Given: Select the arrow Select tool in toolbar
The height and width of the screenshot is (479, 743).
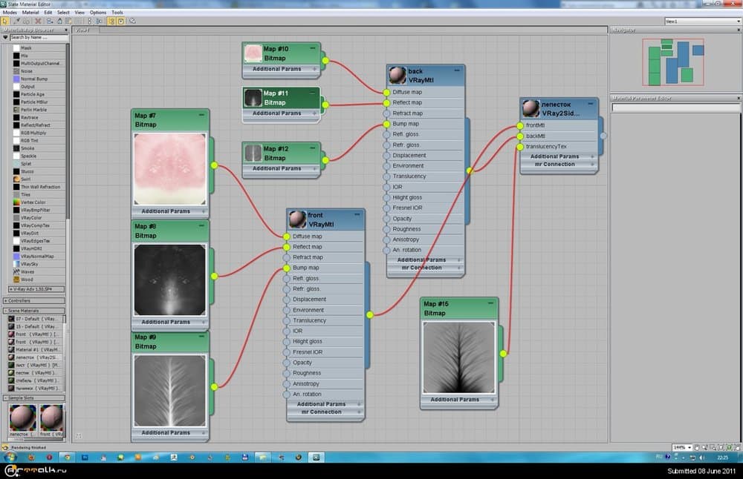Looking at the screenshot, I should [x=5, y=22].
